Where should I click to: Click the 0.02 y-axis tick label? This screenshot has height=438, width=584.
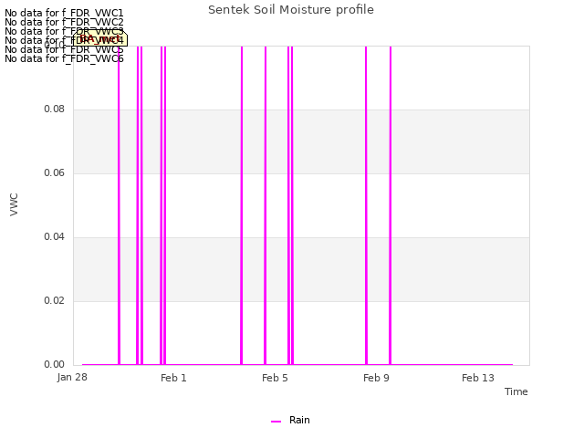coord(54,300)
